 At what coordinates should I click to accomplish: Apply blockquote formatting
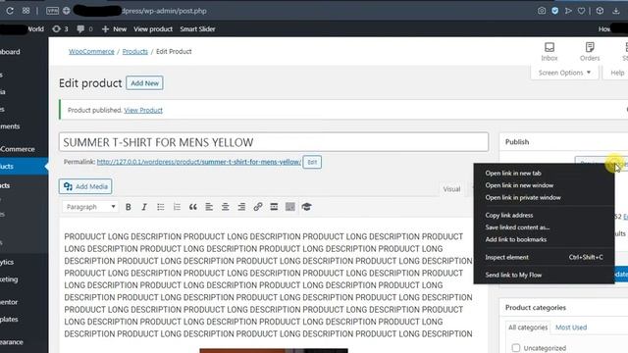pos(193,207)
